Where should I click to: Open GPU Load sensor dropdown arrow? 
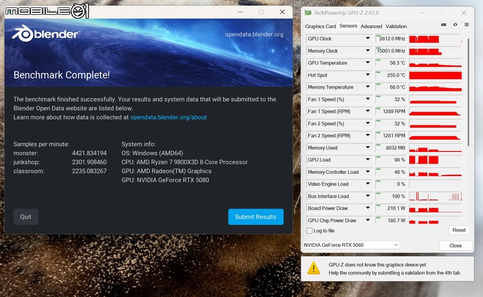(x=367, y=160)
